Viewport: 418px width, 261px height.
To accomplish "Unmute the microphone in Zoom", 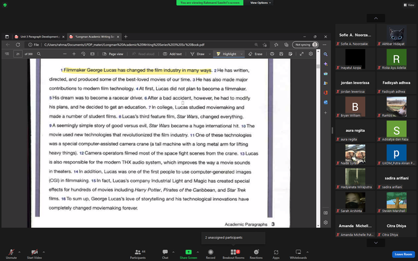I will coord(11,254).
